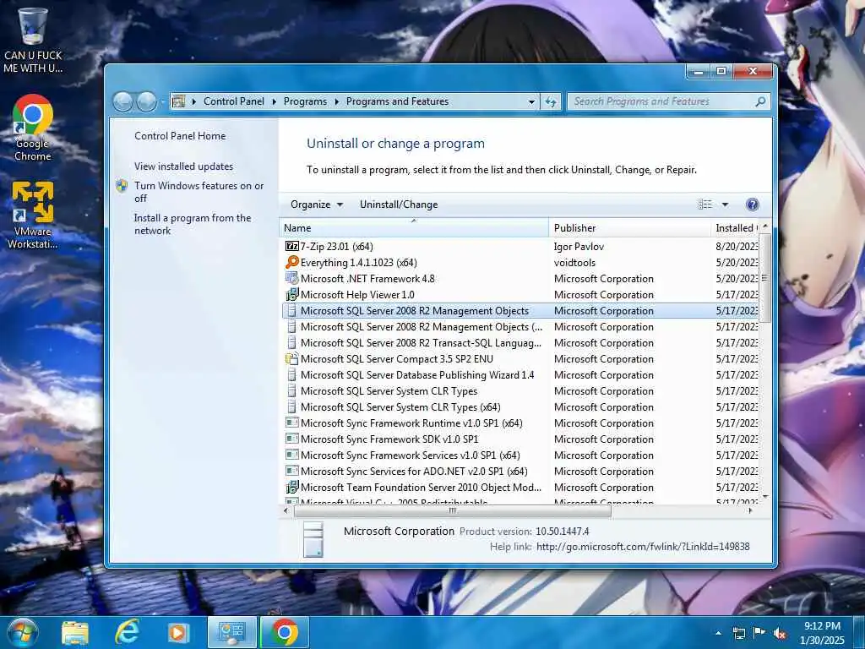Click the vertical scrollbar thumb of program list
Screen dimensions: 865x649
point(764,277)
